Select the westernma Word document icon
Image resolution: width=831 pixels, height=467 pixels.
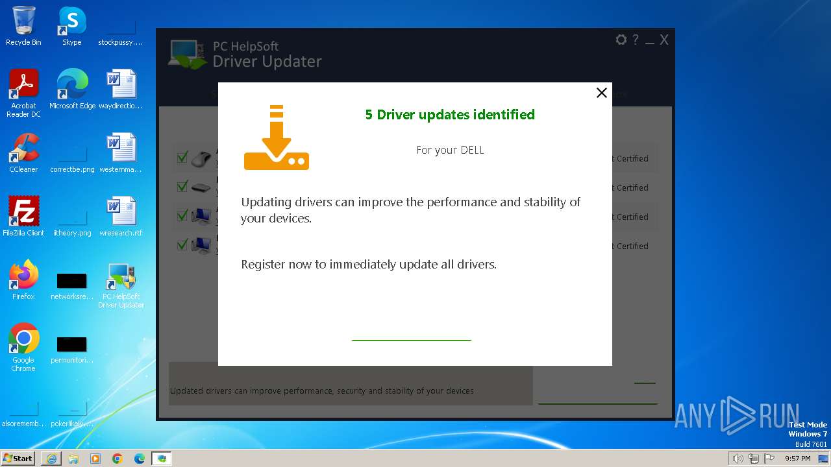click(121, 153)
